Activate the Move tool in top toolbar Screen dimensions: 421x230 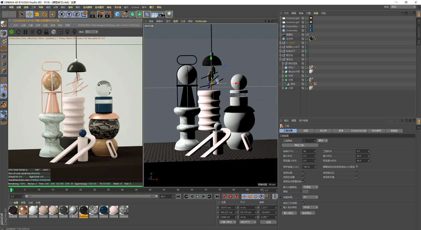point(30,14)
